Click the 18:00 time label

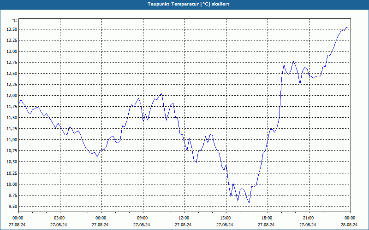point(268,218)
